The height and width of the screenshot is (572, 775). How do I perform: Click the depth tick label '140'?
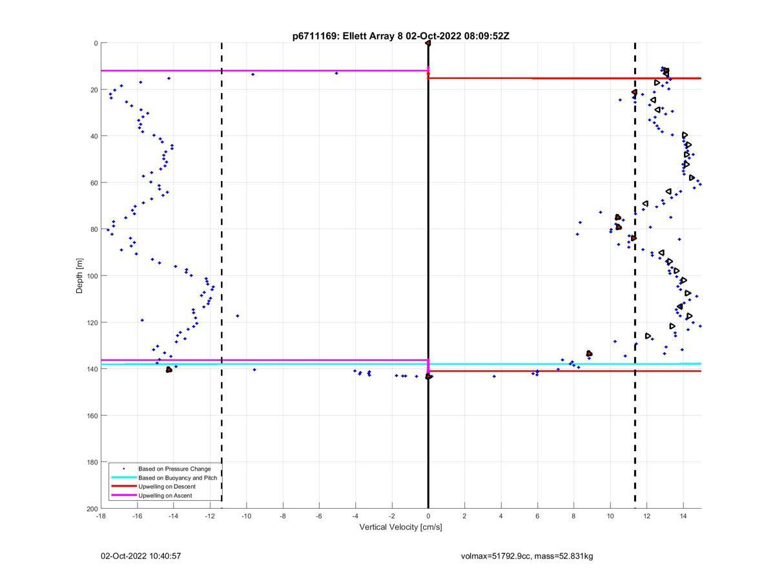92,369
